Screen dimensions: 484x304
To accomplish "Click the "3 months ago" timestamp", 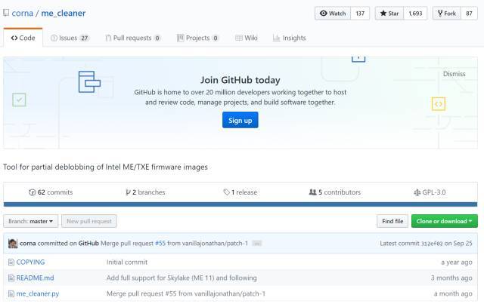I will pyautogui.click(x=451, y=278).
